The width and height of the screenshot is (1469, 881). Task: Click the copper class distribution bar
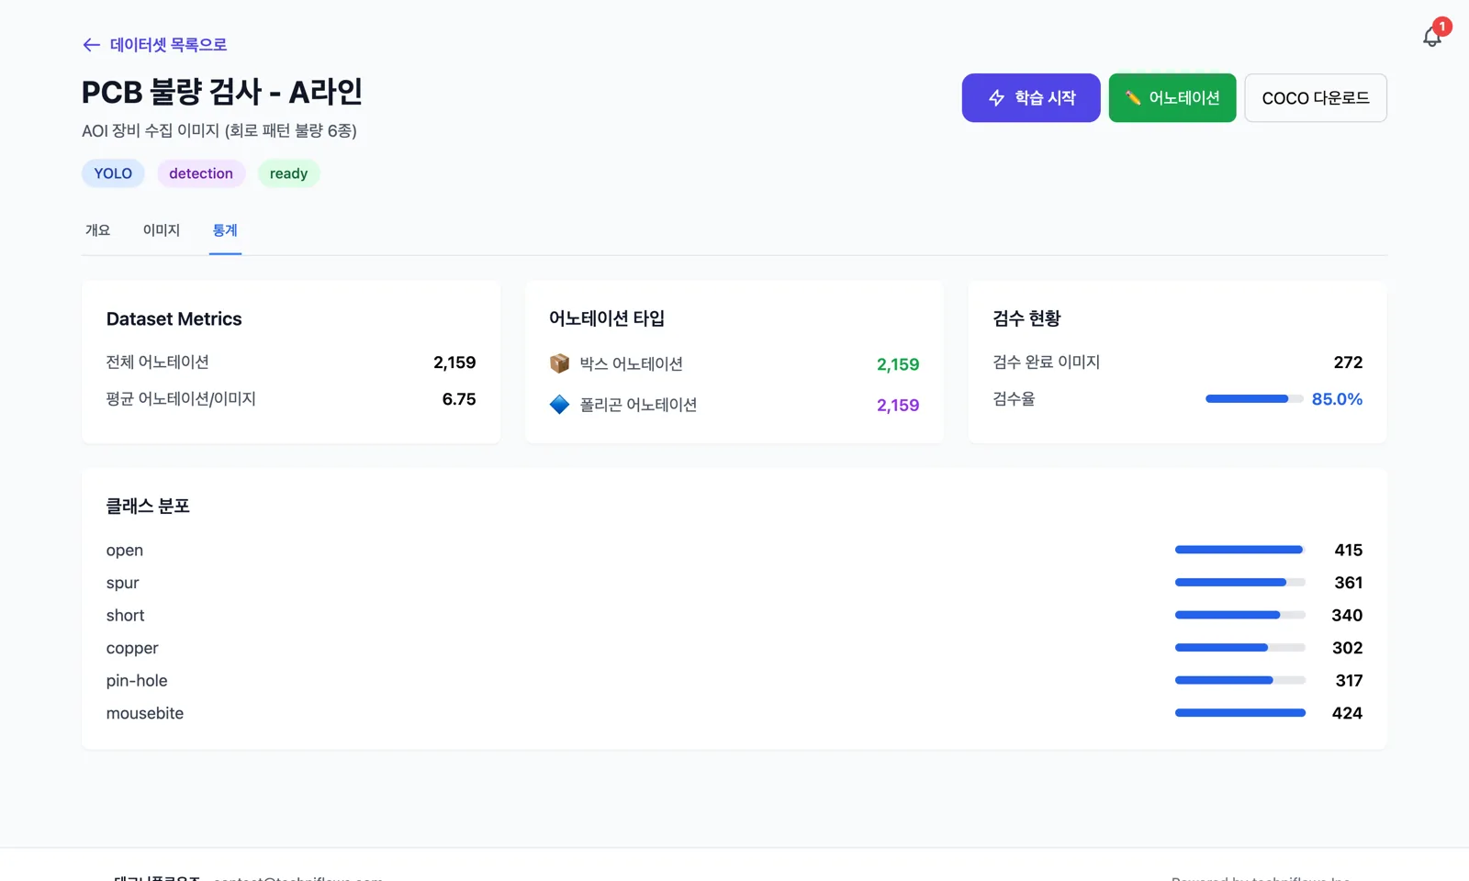pyautogui.click(x=1240, y=648)
